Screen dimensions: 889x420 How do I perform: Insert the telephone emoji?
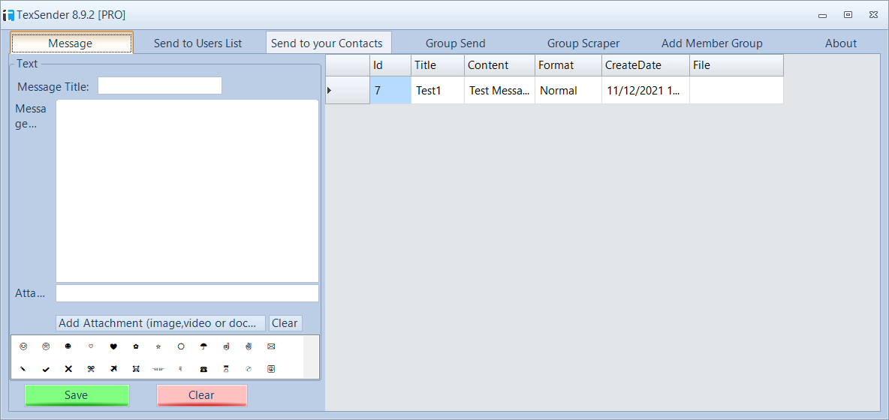[203, 368]
